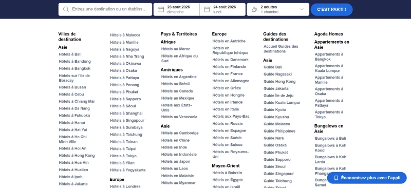Select Bungalows à Bali
Viewport: 411px width, 188px height.
(330, 139)
